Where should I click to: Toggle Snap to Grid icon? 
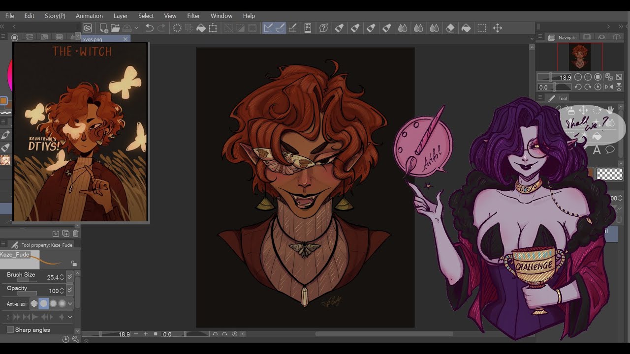tap(293, 28)
